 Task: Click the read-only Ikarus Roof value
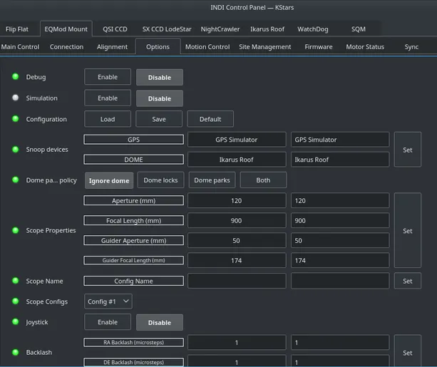237,160
